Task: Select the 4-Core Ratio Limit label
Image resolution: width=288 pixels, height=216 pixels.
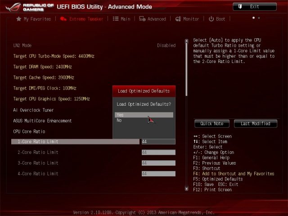Action: point(38,174)
